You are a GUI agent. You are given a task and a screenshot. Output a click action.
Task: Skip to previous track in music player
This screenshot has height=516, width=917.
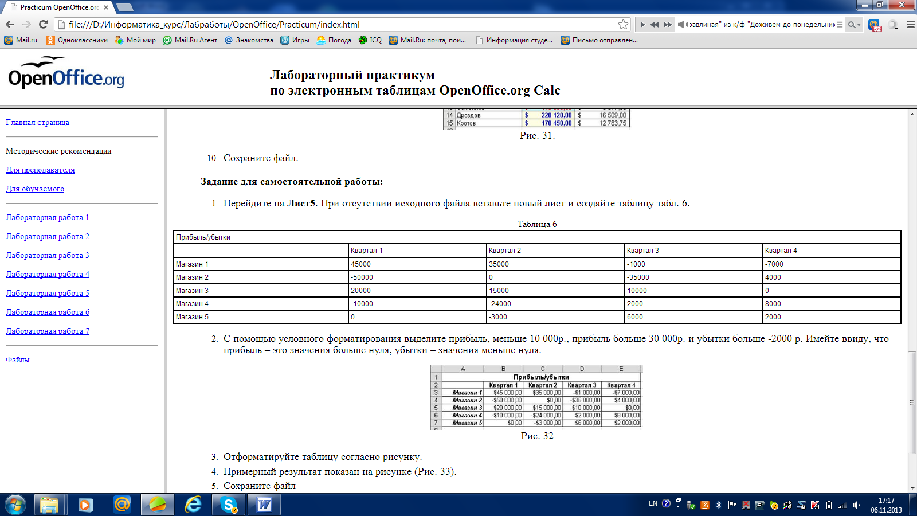(654, 25)
